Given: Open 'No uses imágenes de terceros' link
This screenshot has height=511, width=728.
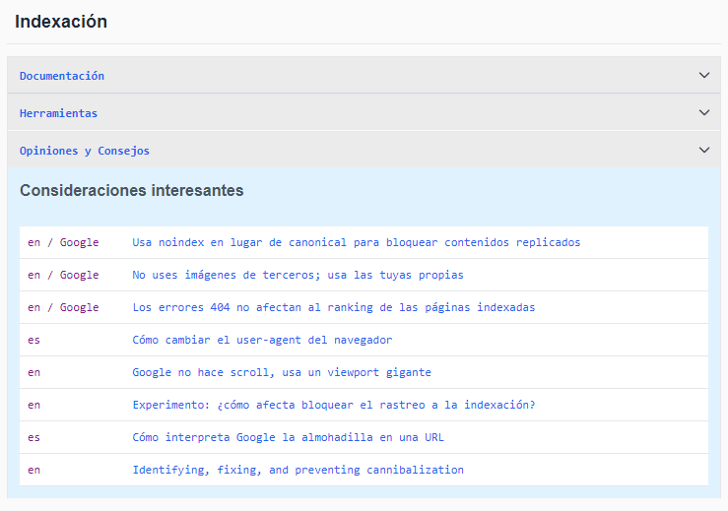Looking at the screenshot, I should (x=298, y=275).
